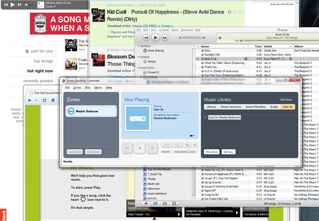Uncheck the Spotlight DIR song checkbox
Viewport: 319px width, 221px height.
tap(202, 55)
